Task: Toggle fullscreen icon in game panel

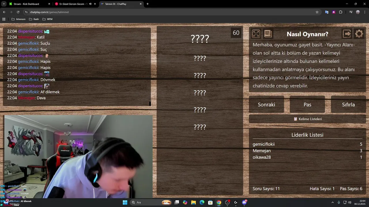Action: 256,34
